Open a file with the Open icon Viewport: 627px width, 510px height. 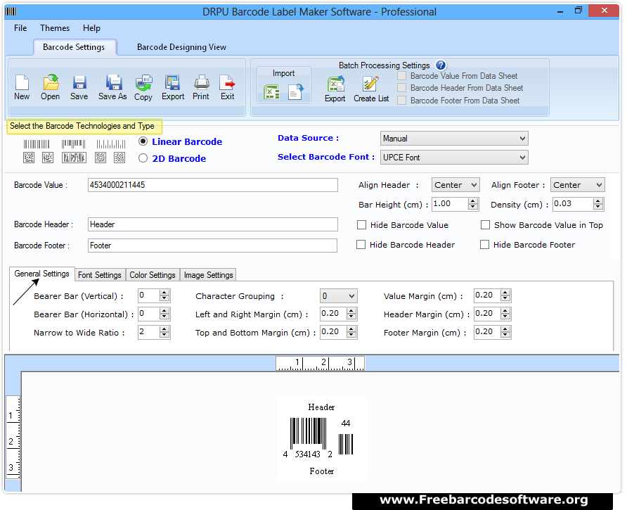51,82
